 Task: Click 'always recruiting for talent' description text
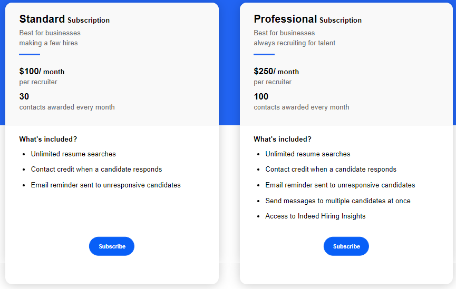tap(294, 43)
